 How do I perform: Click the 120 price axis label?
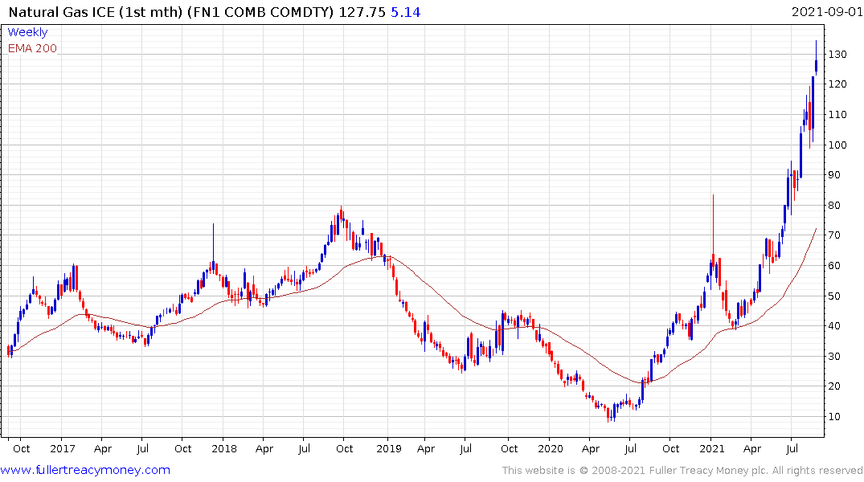[837, 84]
